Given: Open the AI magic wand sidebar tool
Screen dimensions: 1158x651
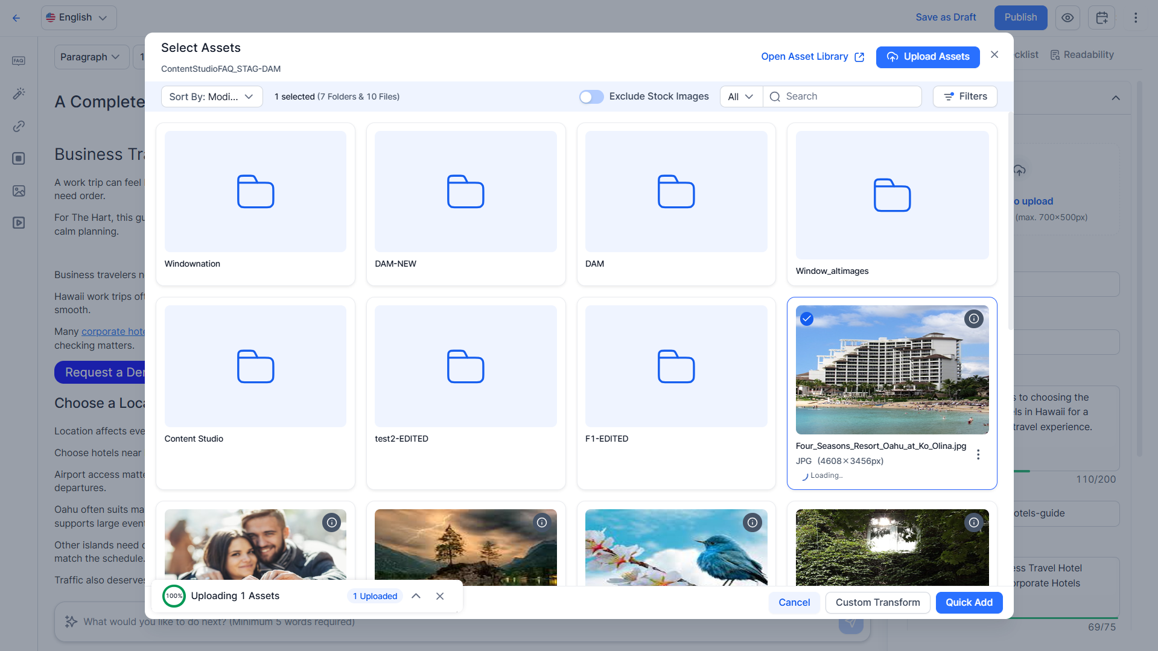Looking at the screenshot, I should point(19,94).
